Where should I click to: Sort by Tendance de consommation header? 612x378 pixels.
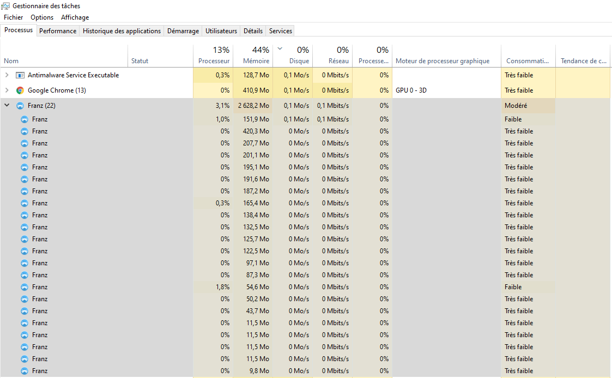pyautogui.click(x=584, y=56)
